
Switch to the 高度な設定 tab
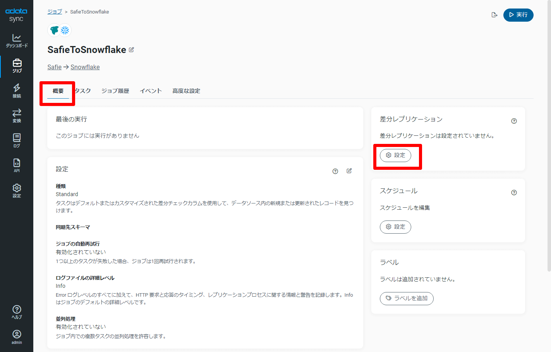point(186,91)
